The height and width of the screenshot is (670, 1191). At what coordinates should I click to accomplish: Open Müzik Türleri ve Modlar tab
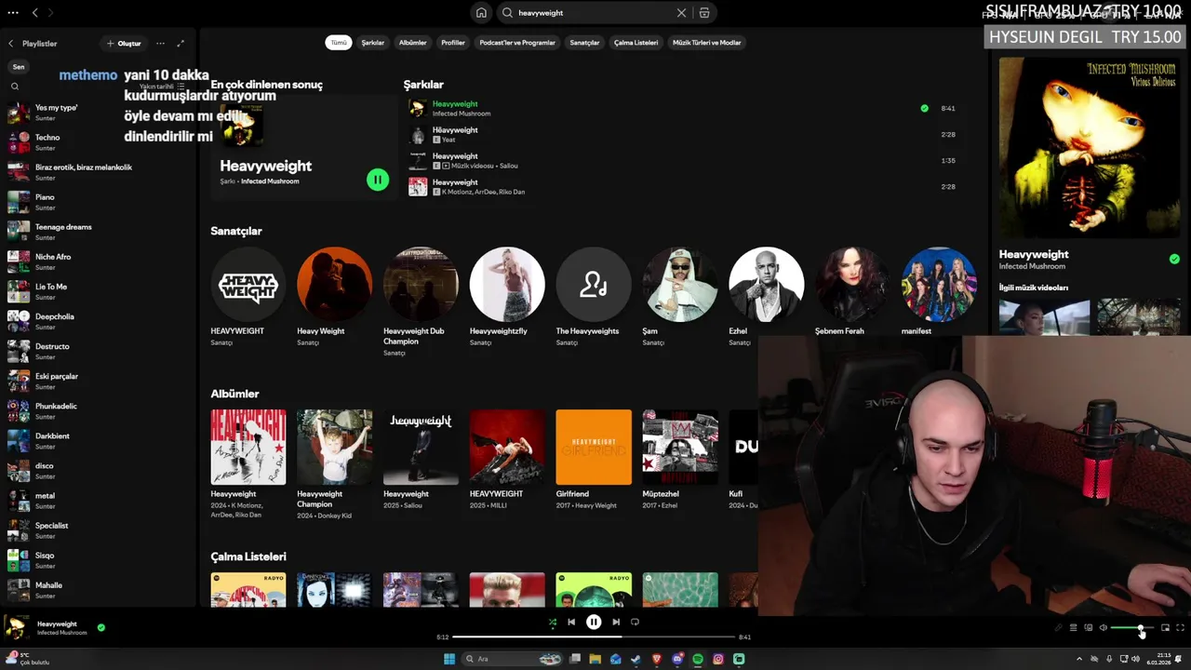(x=707, y=43)
